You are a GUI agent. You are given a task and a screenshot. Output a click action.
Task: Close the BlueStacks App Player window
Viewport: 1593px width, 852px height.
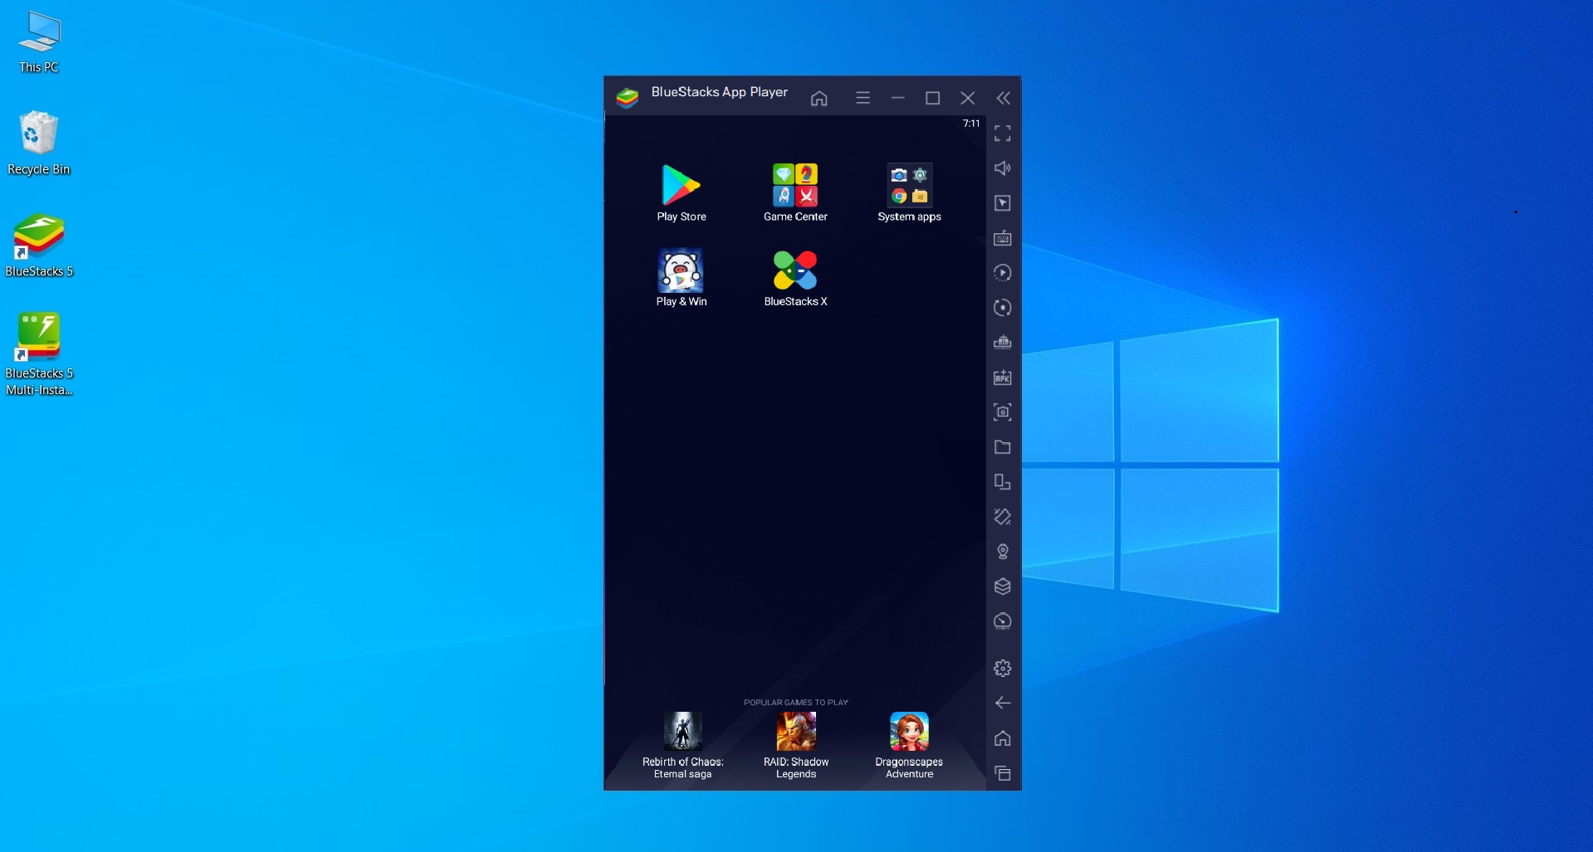[x=967, y=98]
